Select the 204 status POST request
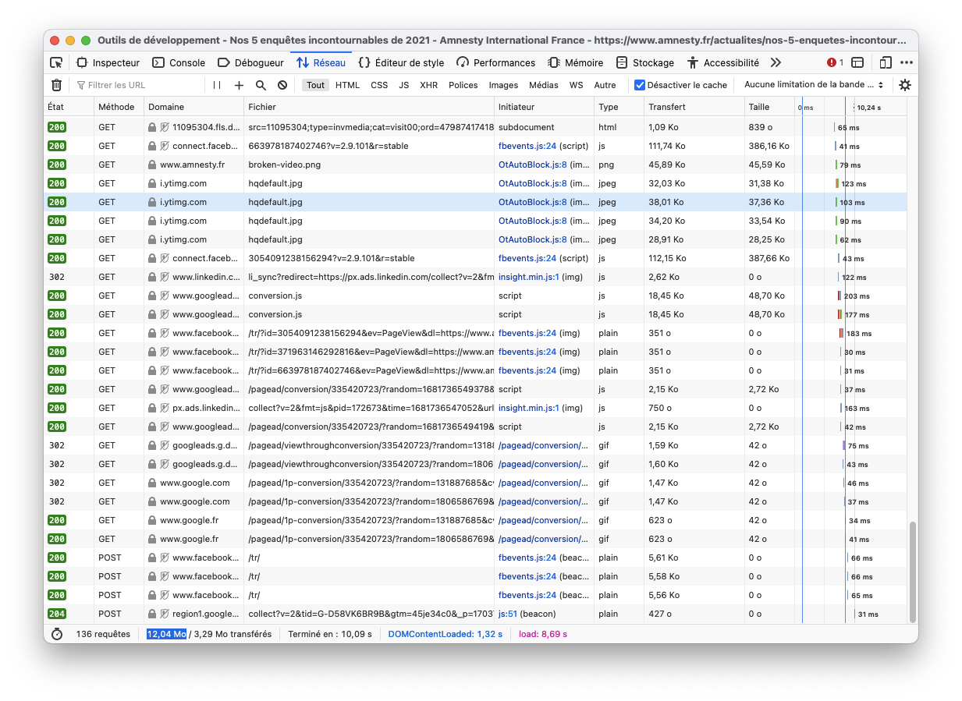The image size is (962, 701). tap(477, 614)
